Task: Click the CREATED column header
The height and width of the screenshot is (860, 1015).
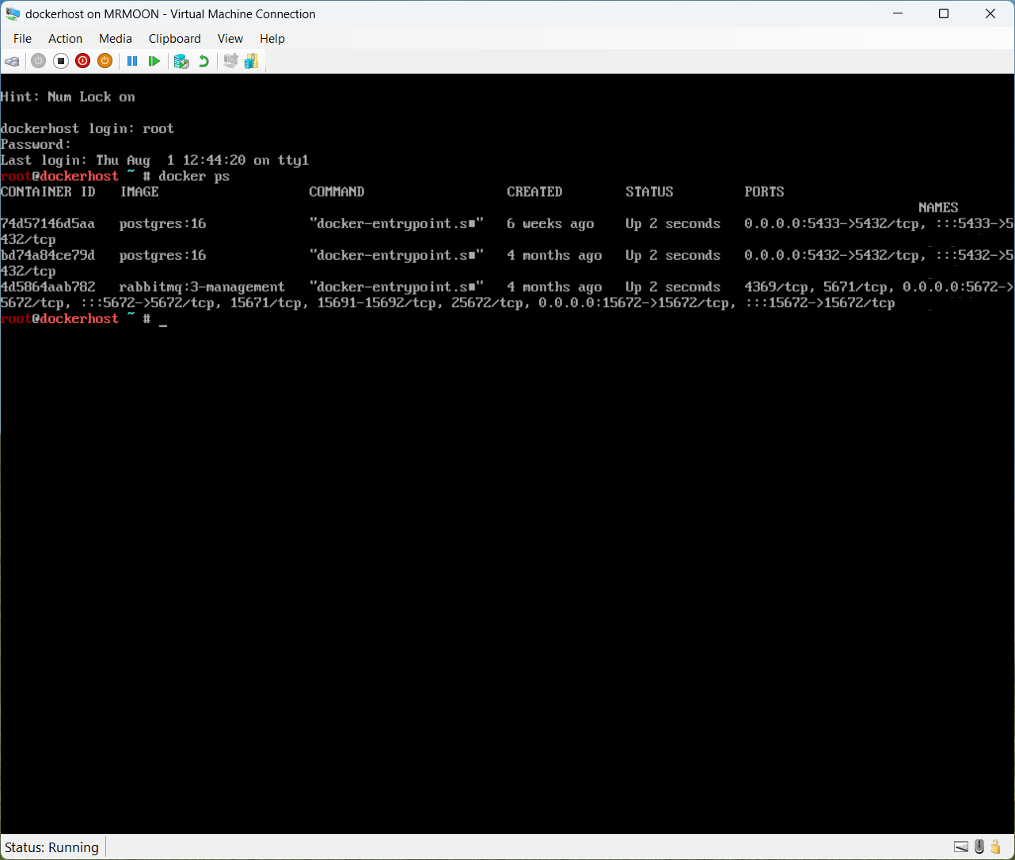Action: [534, 192]
